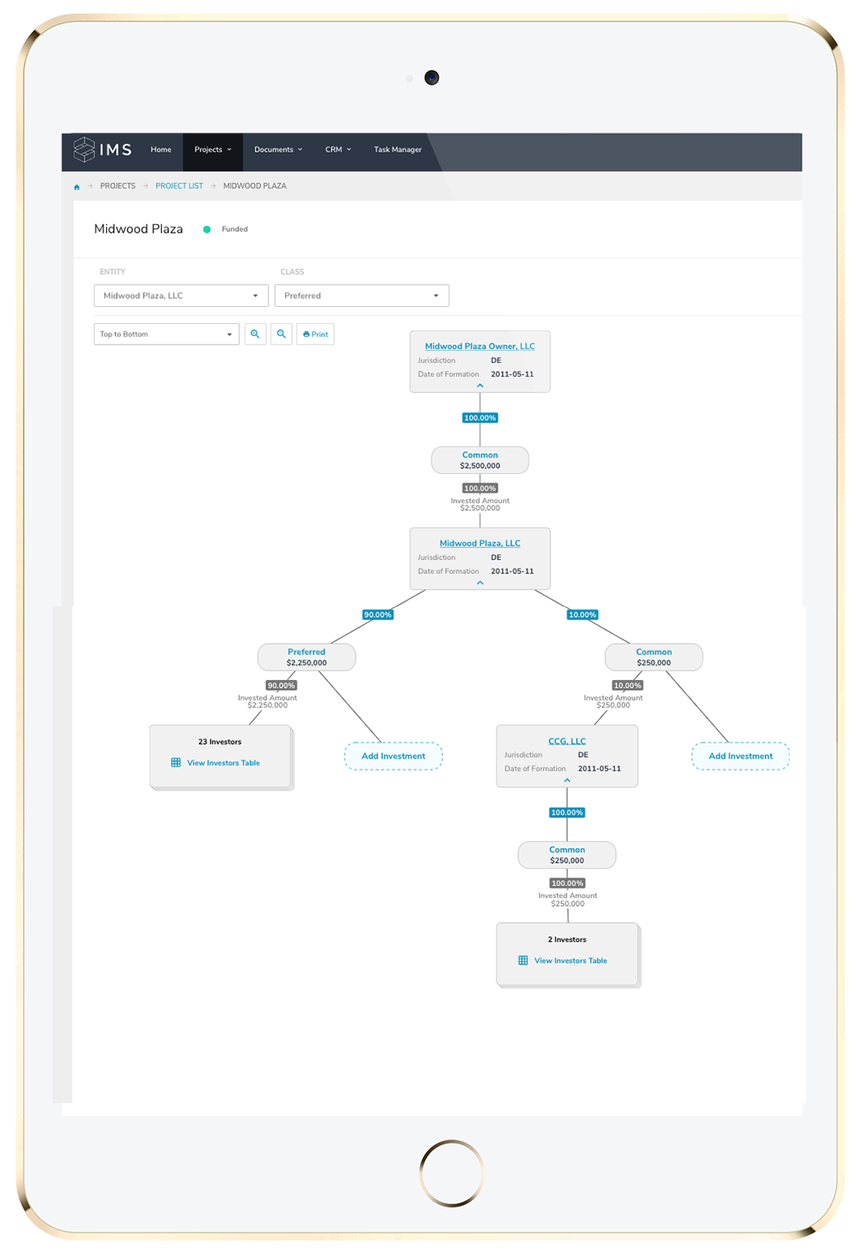Open the Class dropdown set to Preferred
This screenshot has height=1254, width=861.
pos(362,296)
